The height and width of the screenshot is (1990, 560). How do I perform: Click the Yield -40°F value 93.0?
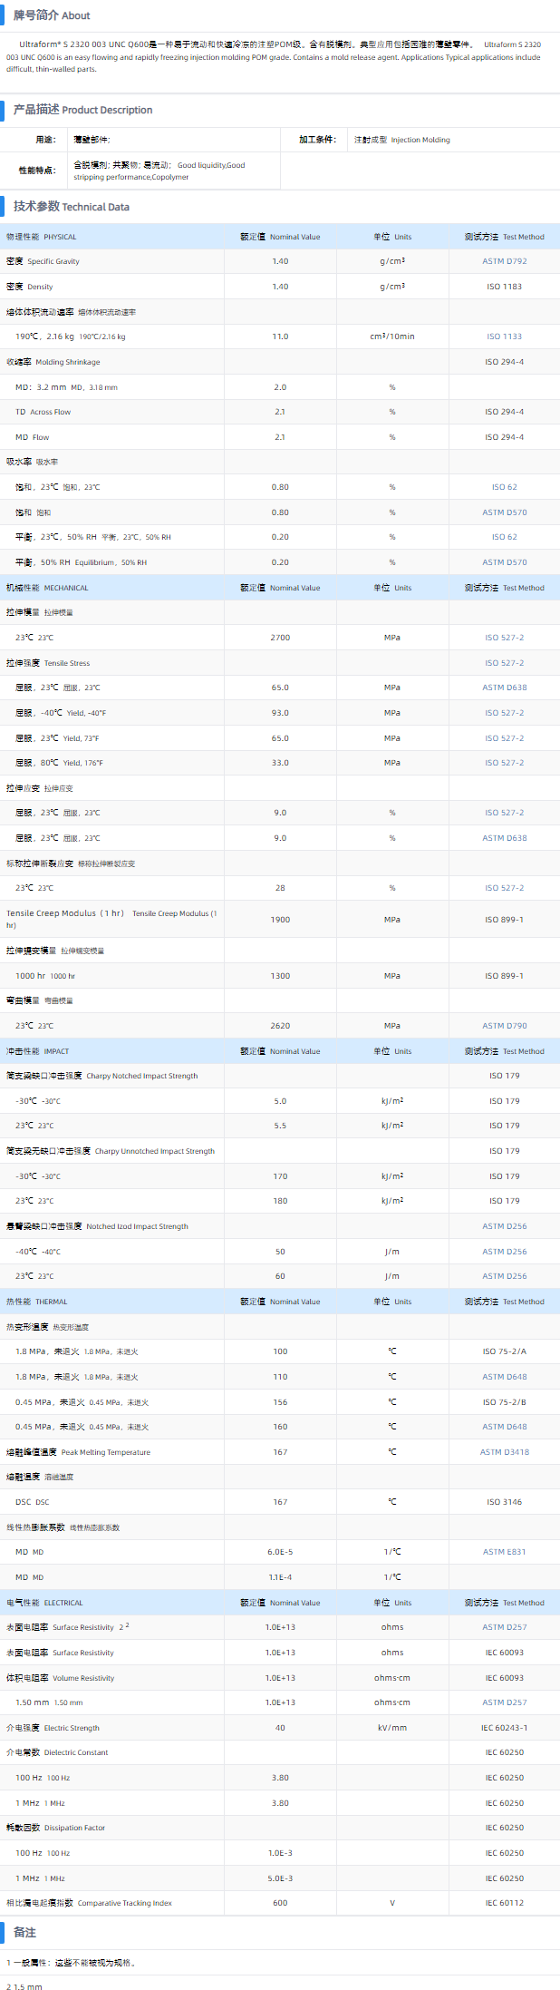pos(280,713)
